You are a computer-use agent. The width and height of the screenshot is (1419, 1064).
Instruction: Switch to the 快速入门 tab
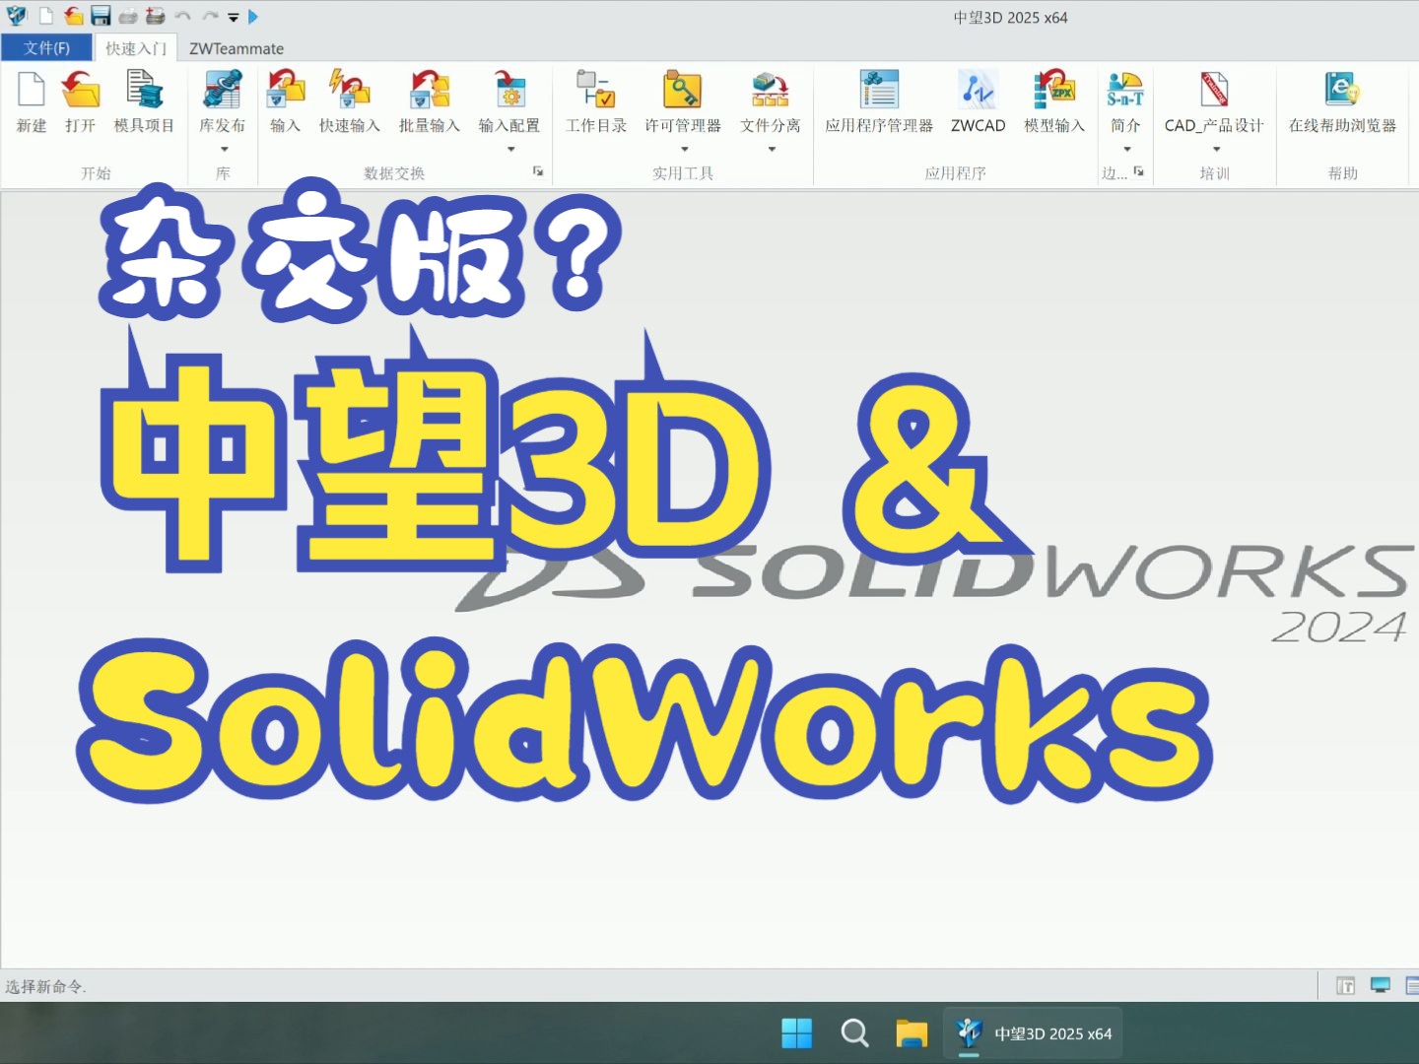click(136, 47)
